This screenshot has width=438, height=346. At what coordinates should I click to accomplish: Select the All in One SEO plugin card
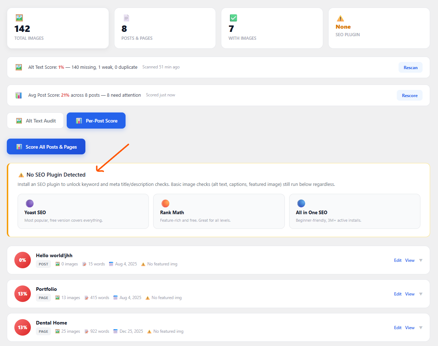pyautogui.click(x=355, y=211)
